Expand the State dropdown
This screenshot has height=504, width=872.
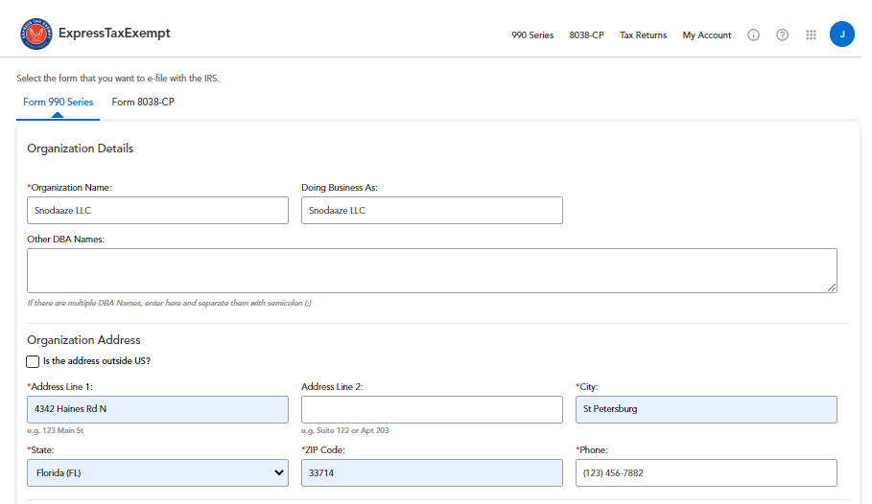pyautogui.click(x=157, y=473)
